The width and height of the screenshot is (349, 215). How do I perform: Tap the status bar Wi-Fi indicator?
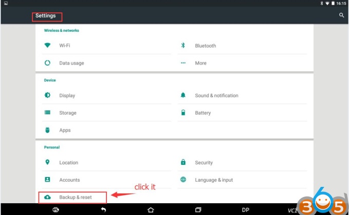[327, 3]
